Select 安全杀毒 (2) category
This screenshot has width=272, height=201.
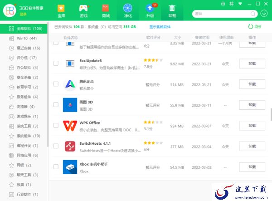pos(24,77)
